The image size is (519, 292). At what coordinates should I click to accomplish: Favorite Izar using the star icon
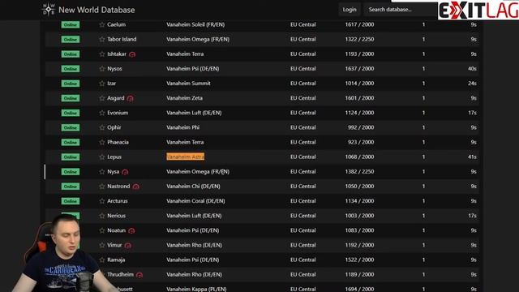pyautogui.click(x=102, y=84)
